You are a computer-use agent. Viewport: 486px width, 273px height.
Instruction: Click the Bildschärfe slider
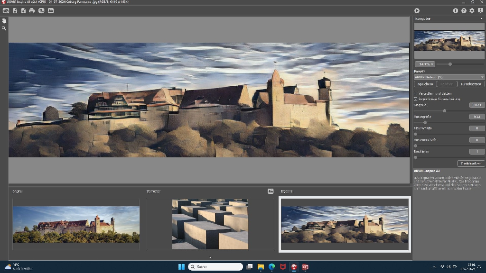(x=449, y=134)
